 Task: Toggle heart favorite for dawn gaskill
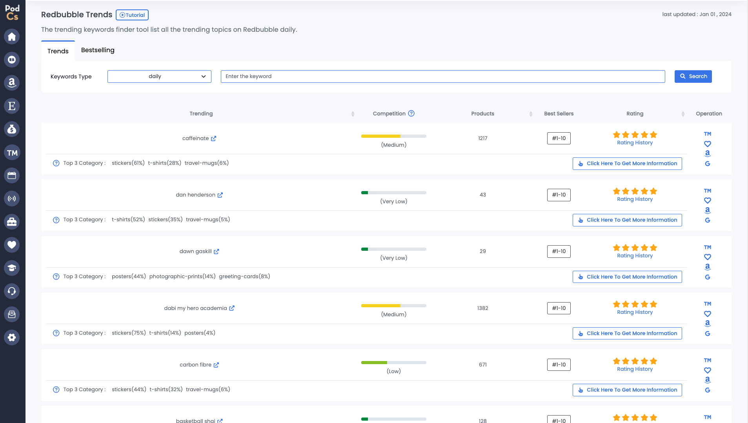(x=707, y=257)
